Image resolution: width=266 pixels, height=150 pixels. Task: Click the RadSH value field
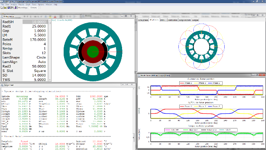35,22
